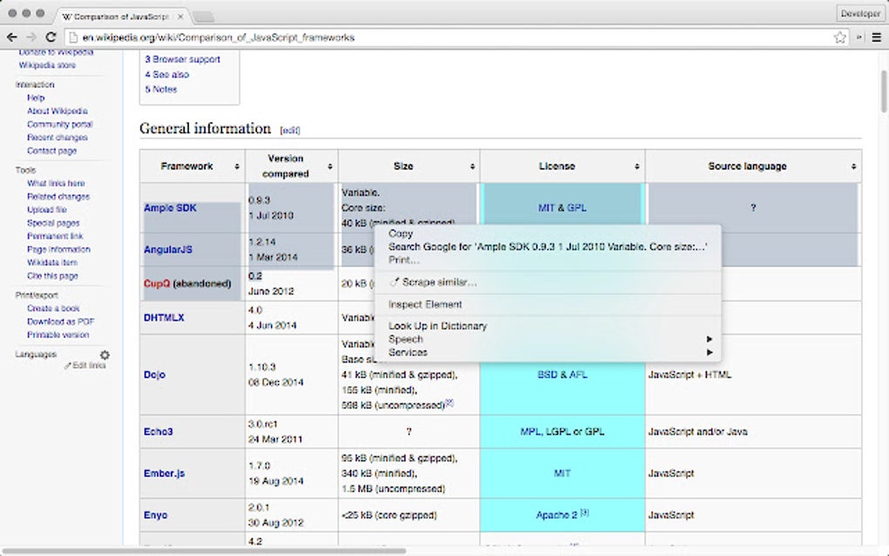Click the back navigation arrow

[12, 37]
